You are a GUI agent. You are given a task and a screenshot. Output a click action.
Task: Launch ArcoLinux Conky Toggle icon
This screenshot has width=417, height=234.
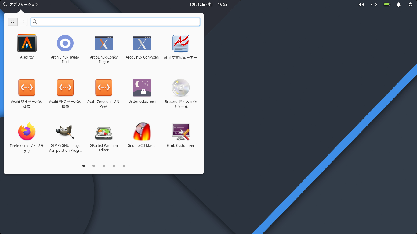pyautogui.click(x=104, y=43)
